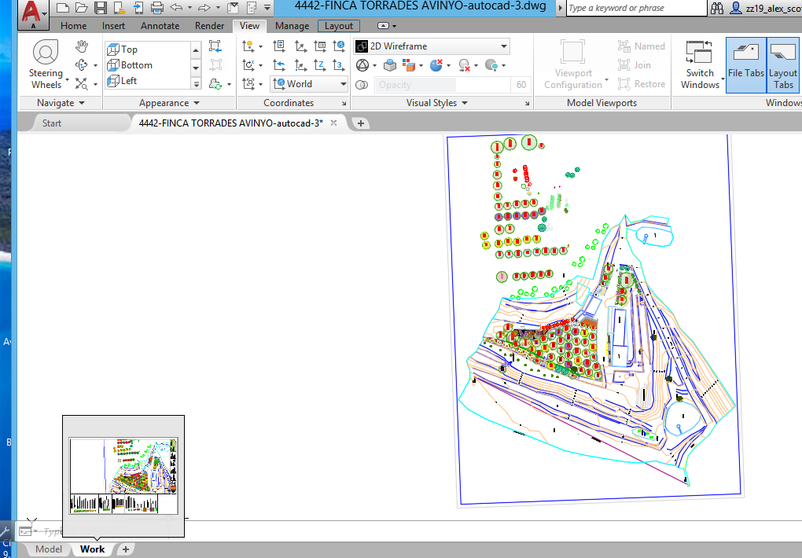
Task: Click the Work layout preview thumbnail
Action: point(123,475)
